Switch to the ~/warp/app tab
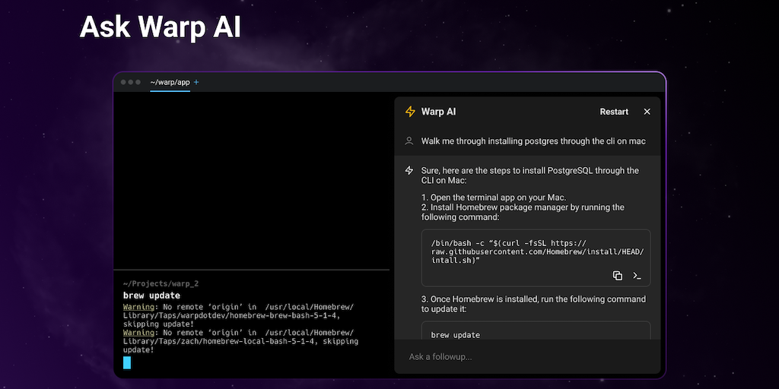The image size is (779, 389). tap(170, 82)
